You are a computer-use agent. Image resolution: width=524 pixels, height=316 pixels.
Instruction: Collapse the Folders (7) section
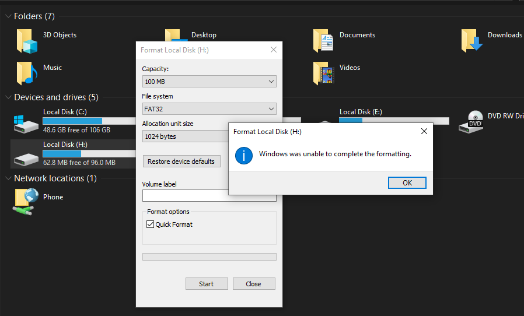click(x=8, y=16)
